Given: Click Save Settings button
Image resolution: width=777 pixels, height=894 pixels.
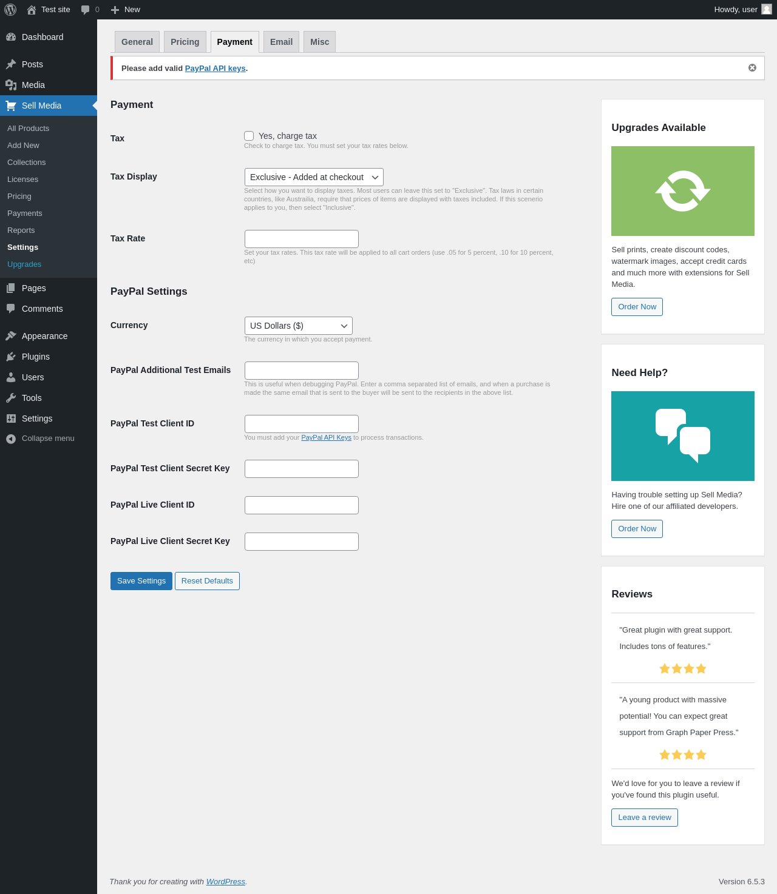Looking at the screenshot, I should (x=141, y=581).
